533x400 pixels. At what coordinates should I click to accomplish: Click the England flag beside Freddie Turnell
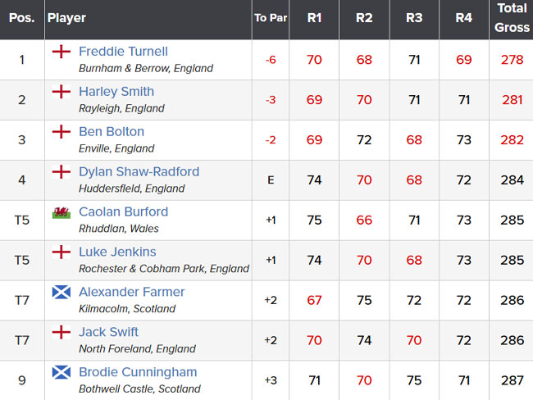click(x=61, y=52)
